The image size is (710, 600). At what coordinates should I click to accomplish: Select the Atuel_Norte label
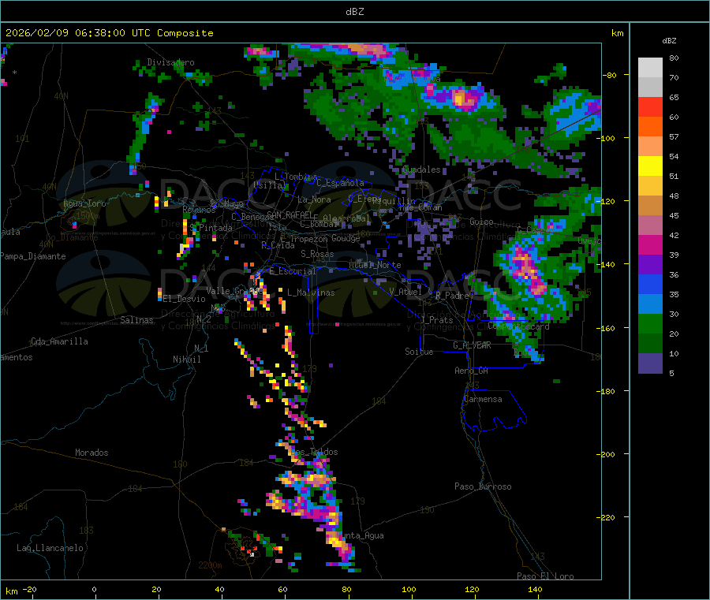(375, 265)
